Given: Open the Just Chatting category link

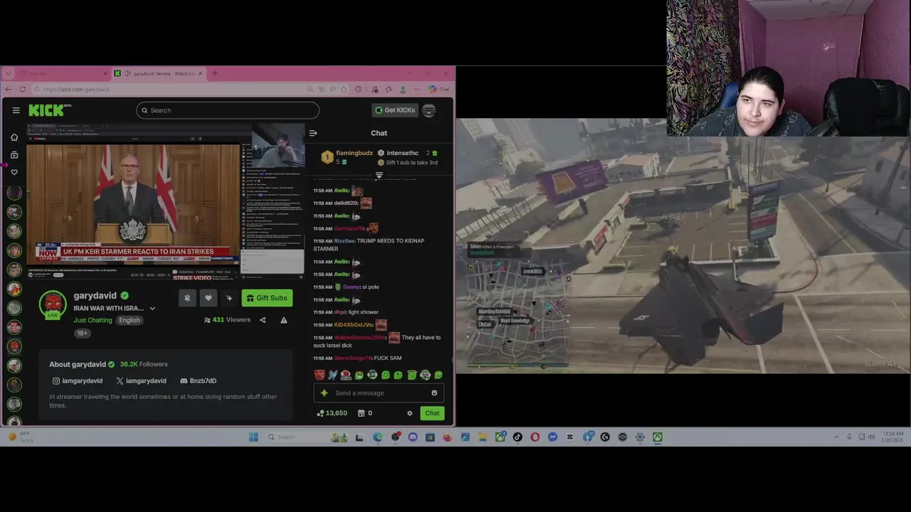Looking at the screenshot, I should [93, 320].
